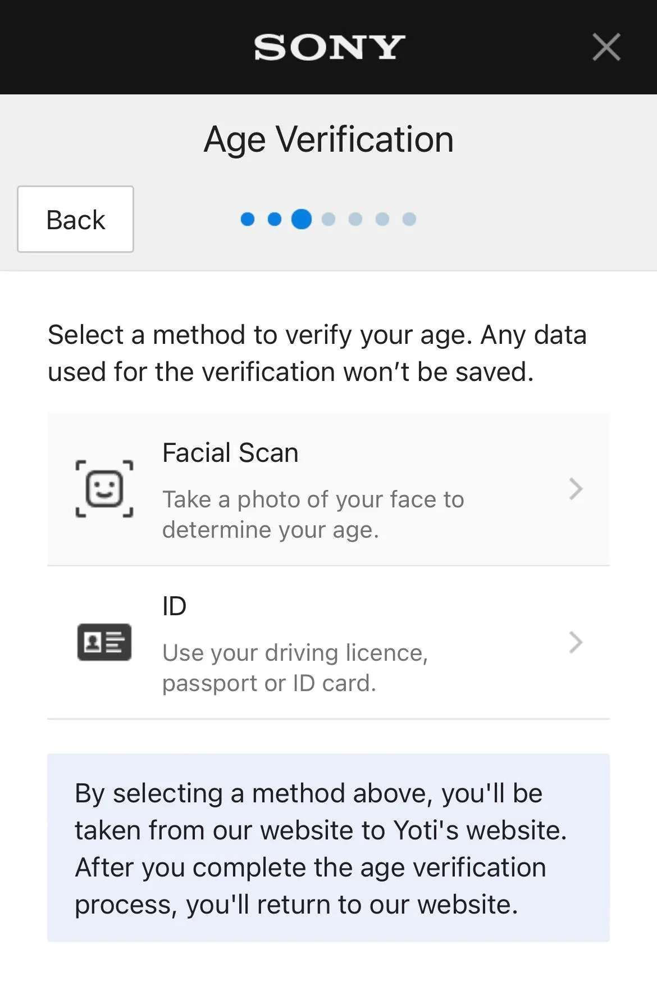The image size is (657, 999).
Task: Click the sixth progress dot
Action: point(382,219)
